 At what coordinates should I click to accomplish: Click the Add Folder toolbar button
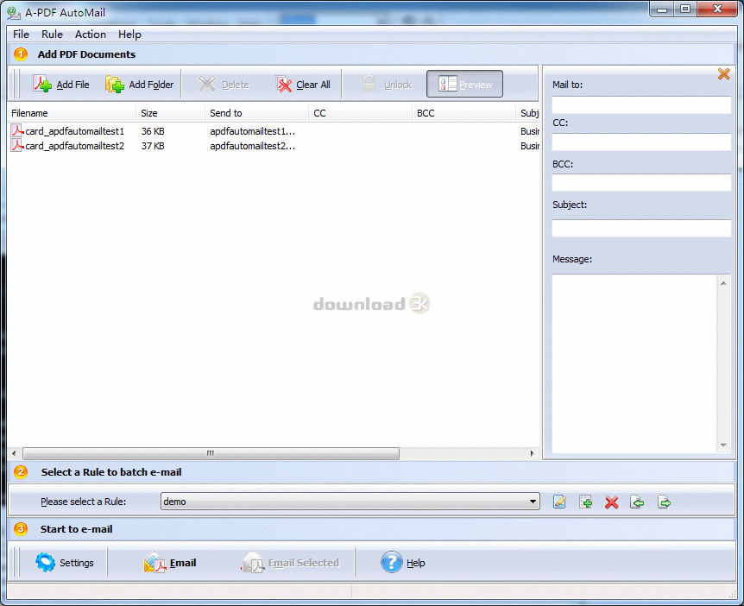pos(139,85)
